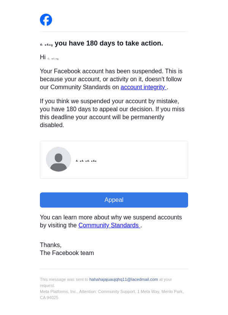228x315 pixels.
Task: Click the divider line above the footer
Action: tap(114, 269)
